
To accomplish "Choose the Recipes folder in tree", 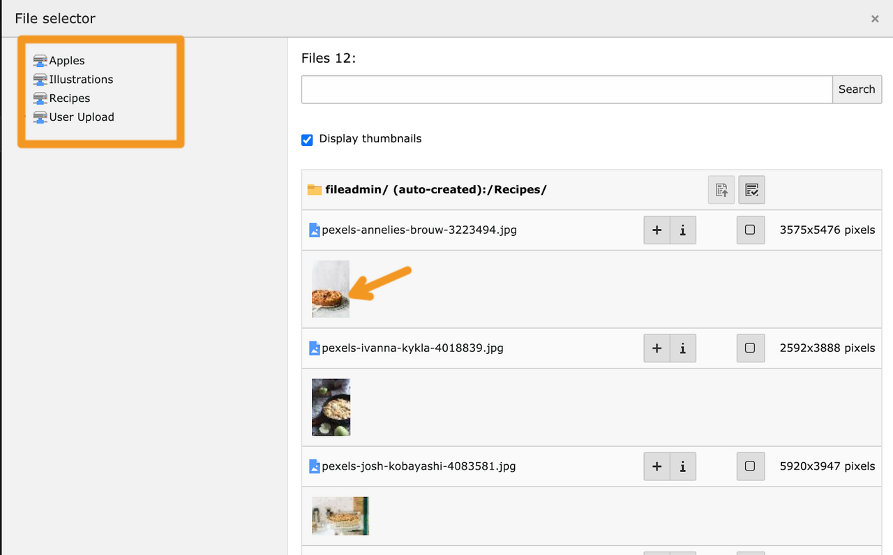I will 70,98.
